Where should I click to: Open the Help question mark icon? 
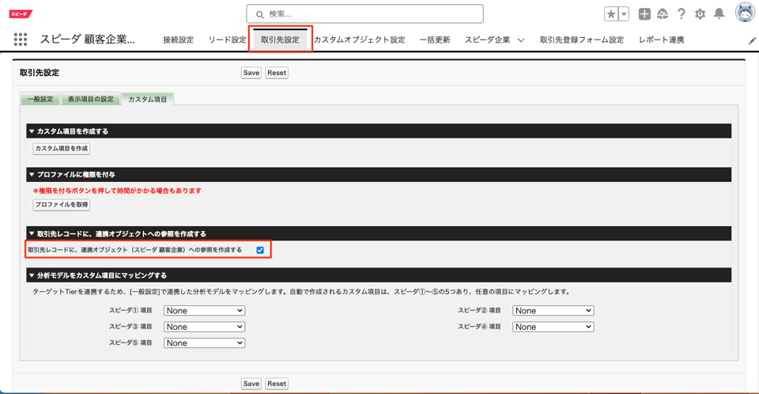tap(681, 14)
